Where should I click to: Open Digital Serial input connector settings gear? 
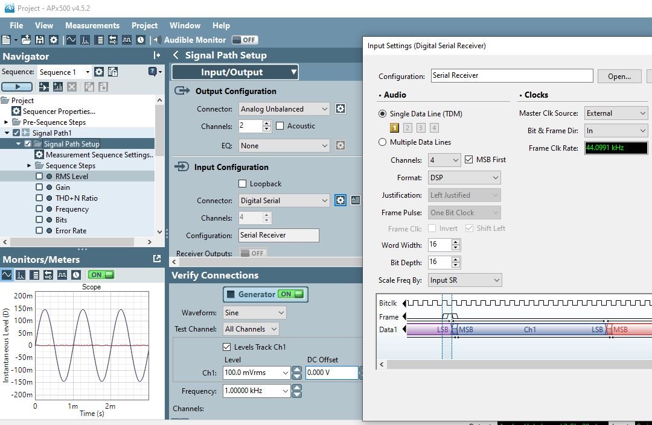pyautogui.click(x=340, y=201)
